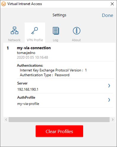This screenshot has height=147, width=117.
Task: Select the my-via-connection profile name
Action: [x=34, y=48]
